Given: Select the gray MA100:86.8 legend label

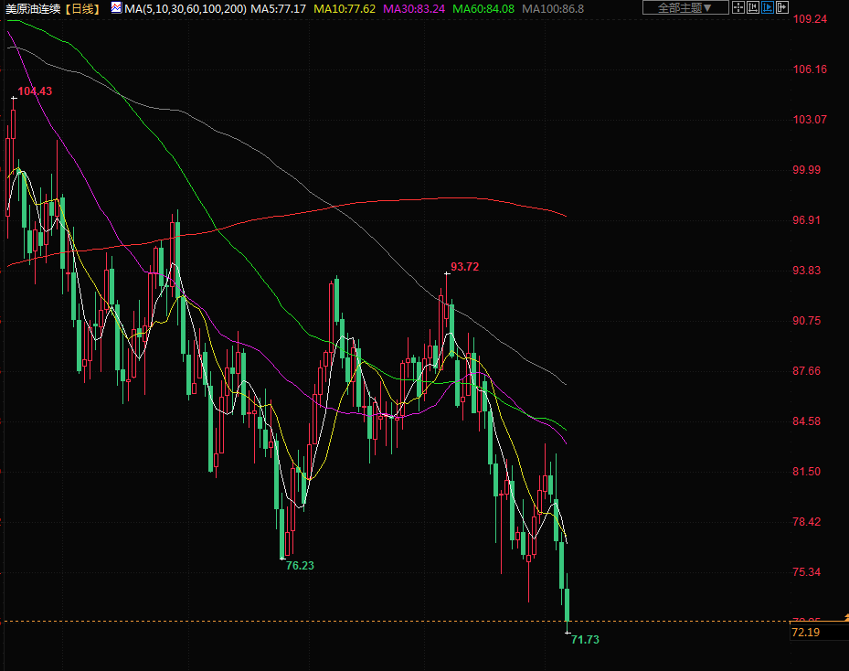Looking at the screenshot, I should pos(553,8).
